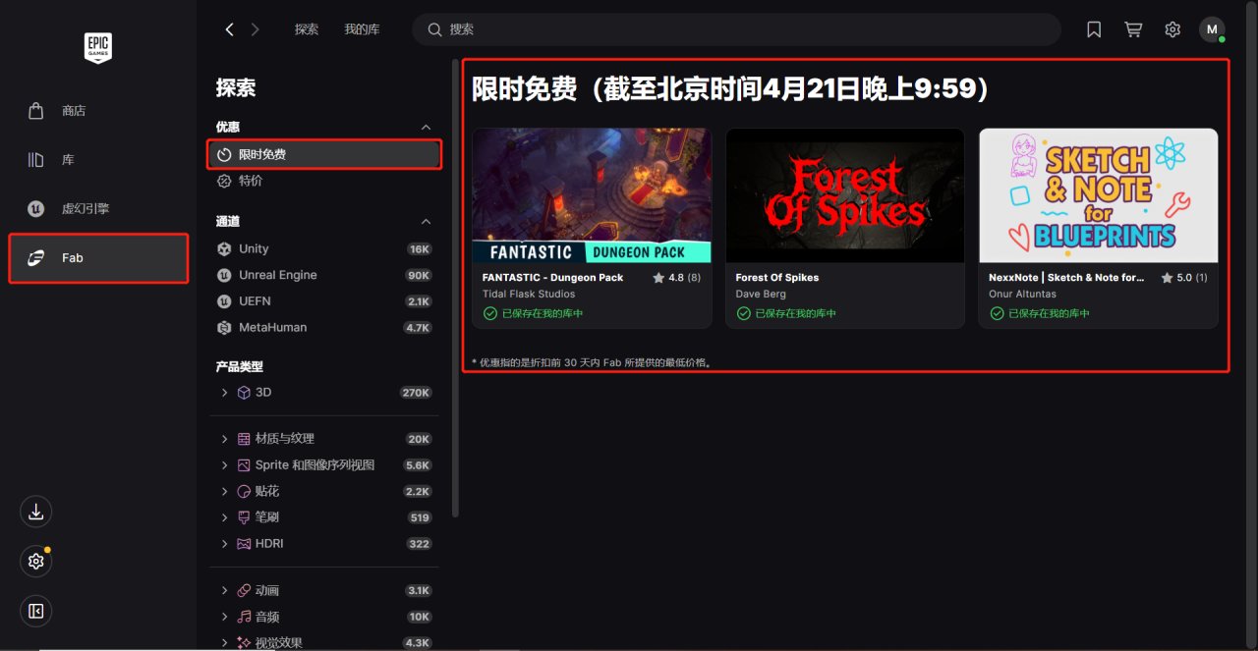Collapse the 通道 section chevron
This screenshot has height=651, width=1258.
(x=426, y=222)
